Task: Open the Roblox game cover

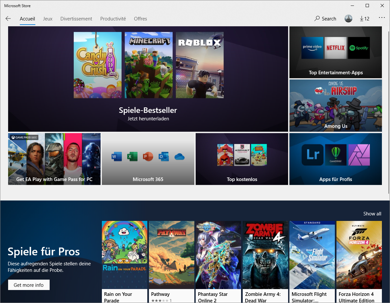Action: click(200, 65)
